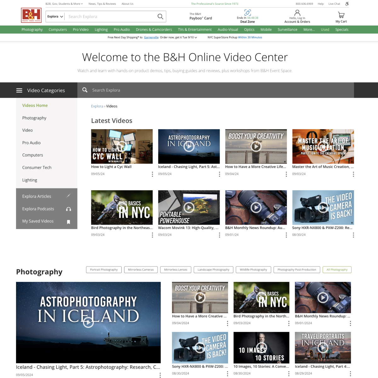Select Pro Audio category in sidebar
The width and height of the screenshot is (378, 378).
click(x=31, y=143)
